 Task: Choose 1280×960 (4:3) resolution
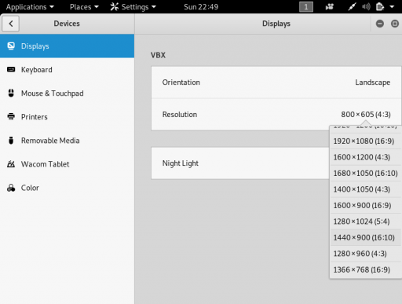pyautogui.click(x=365, y=254)
